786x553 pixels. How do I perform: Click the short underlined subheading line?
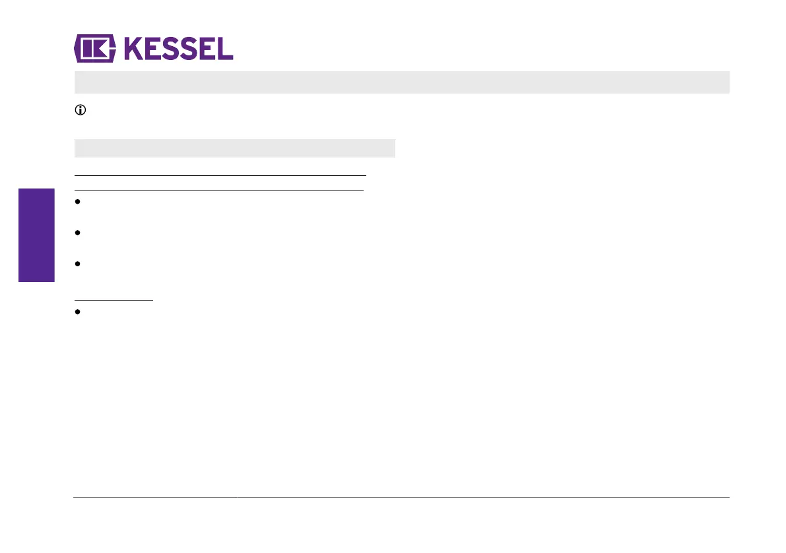[x=114, y=301]
